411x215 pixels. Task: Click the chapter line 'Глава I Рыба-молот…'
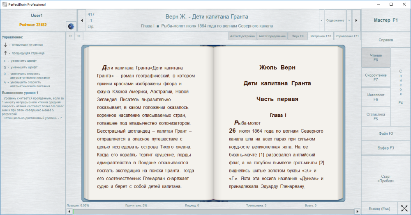207,26
